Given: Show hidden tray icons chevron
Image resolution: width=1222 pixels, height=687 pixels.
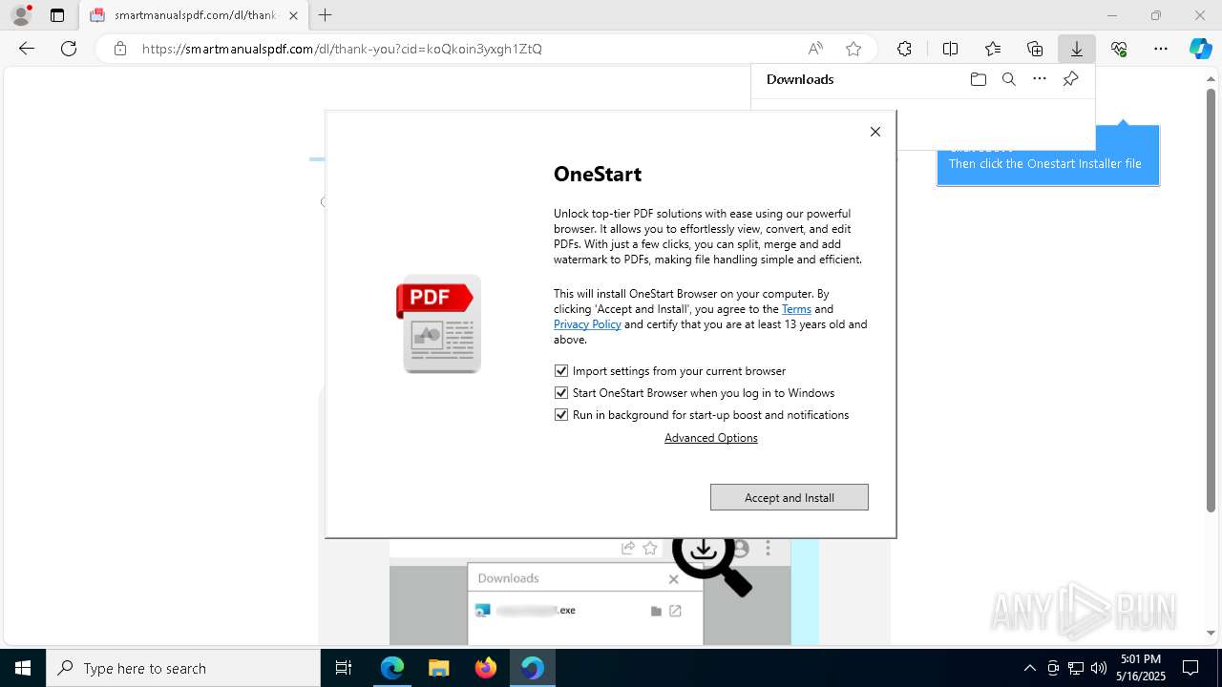Looking at the screenshot, I should pyautogui.click(x=1029, y=668).
